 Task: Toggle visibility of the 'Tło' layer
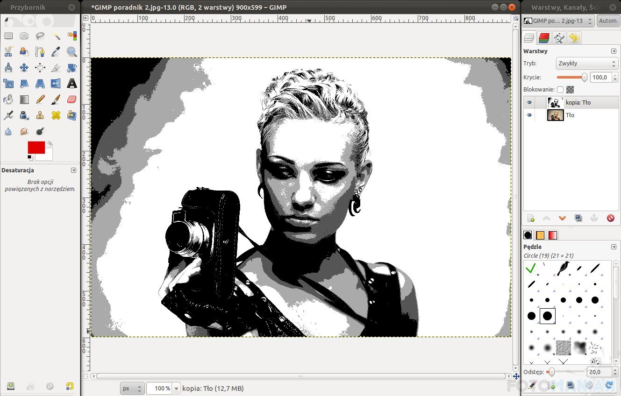click(x=529, y=115)
